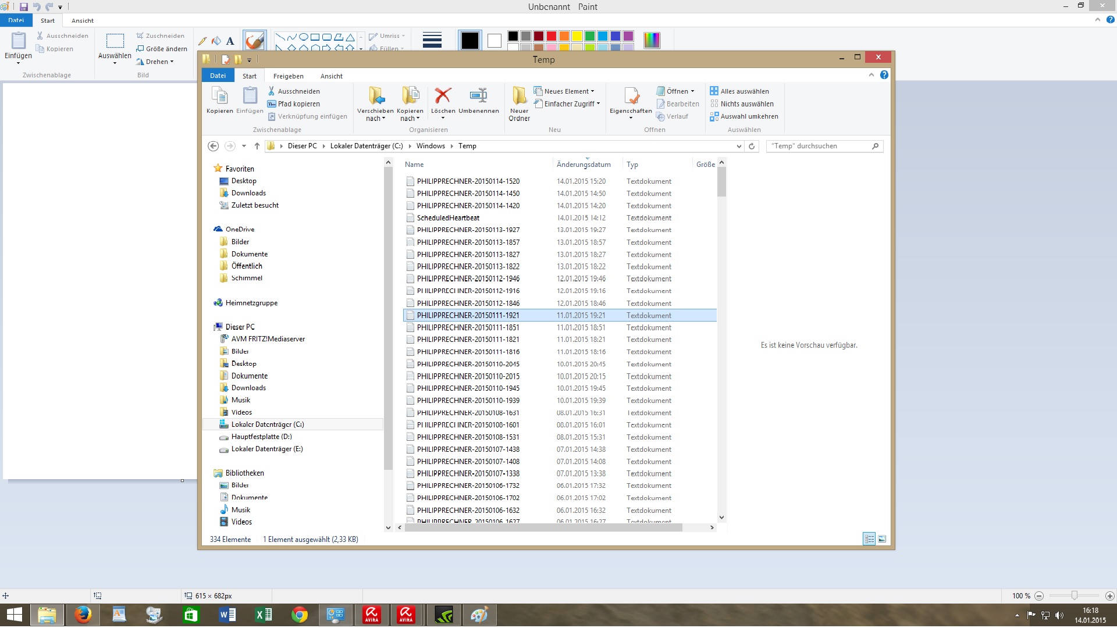The width and height of the screenshot is (1117, 628).
Task: Select Paint's pencil tool
Action: (202, 41)
